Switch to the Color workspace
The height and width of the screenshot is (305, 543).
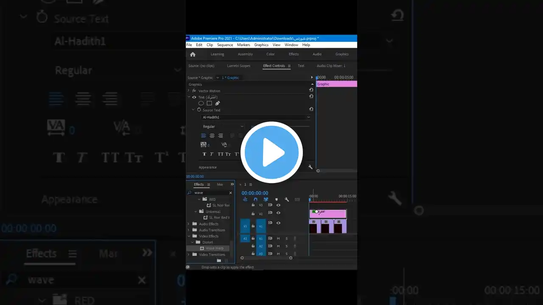pos(270,54)
